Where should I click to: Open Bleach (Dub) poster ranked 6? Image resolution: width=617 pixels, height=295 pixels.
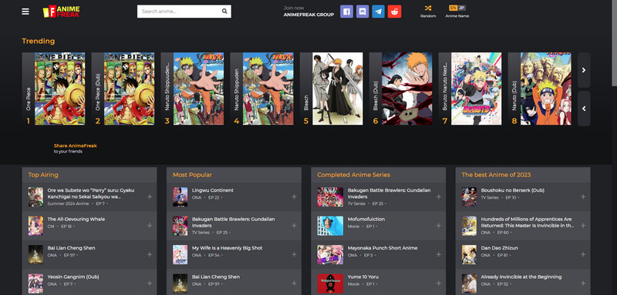pos(407,89)
